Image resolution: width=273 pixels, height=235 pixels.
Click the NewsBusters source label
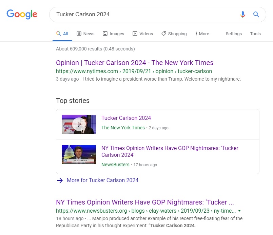[115, 165]
